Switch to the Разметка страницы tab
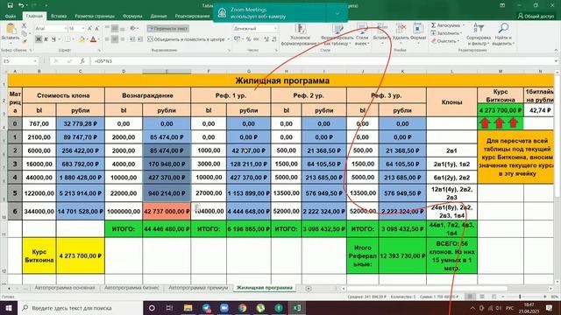561x315 pixels. point(95,16)
